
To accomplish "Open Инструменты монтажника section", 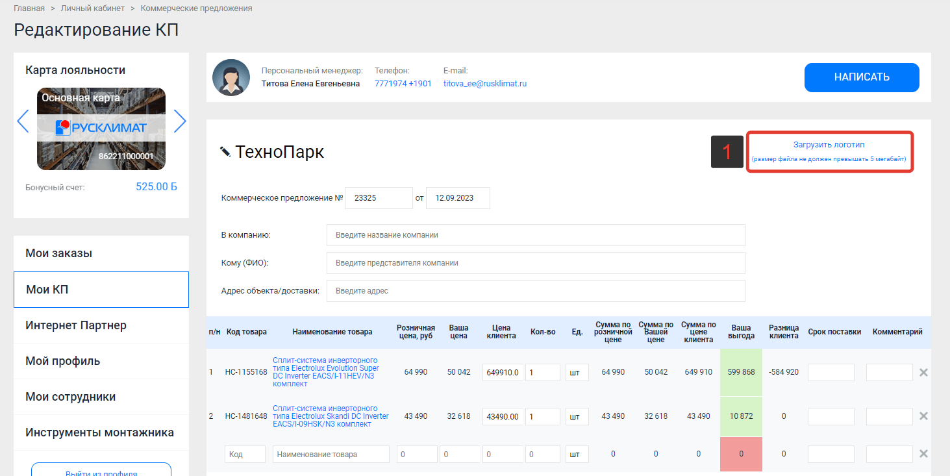I will 101,432.
